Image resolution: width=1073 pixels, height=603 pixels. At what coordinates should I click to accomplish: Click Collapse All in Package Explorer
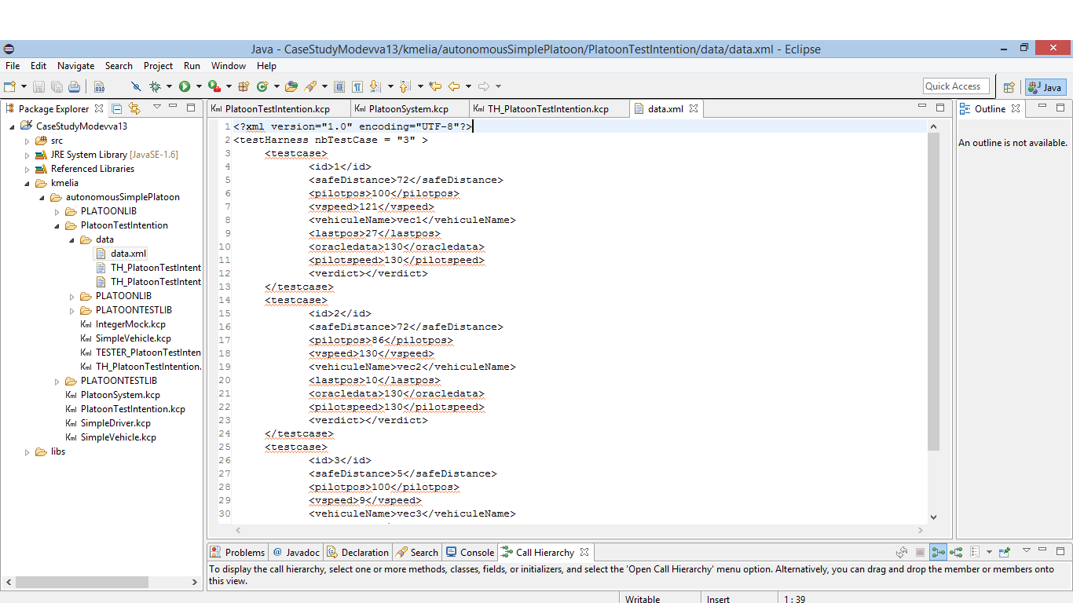pyautogui.click(x=117, y=108)
